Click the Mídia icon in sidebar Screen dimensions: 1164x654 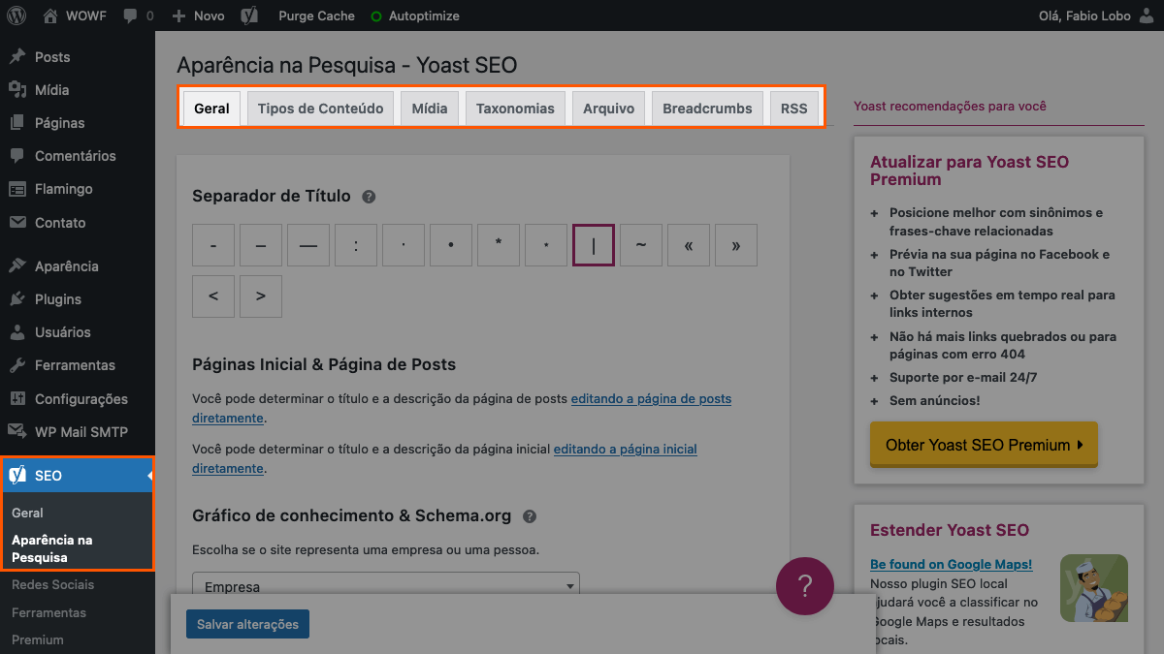pos(17,90)
